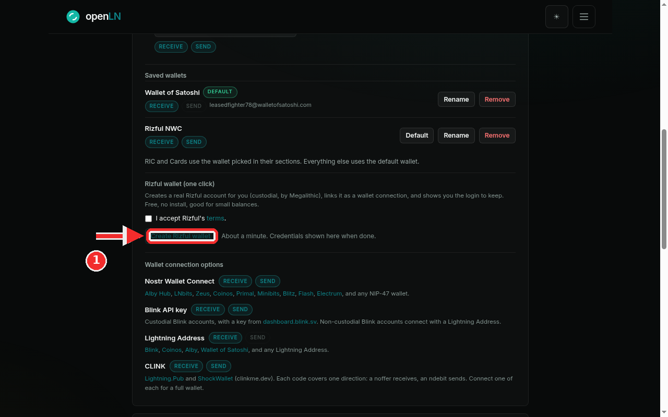This screenshot has height=417, width=668.
Task: Open Coinos link under Nostr Wallet Connect
Action: (223, 293)
